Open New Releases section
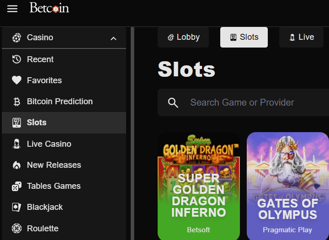This screenshot has height=240, width=329. pos(64,165)
